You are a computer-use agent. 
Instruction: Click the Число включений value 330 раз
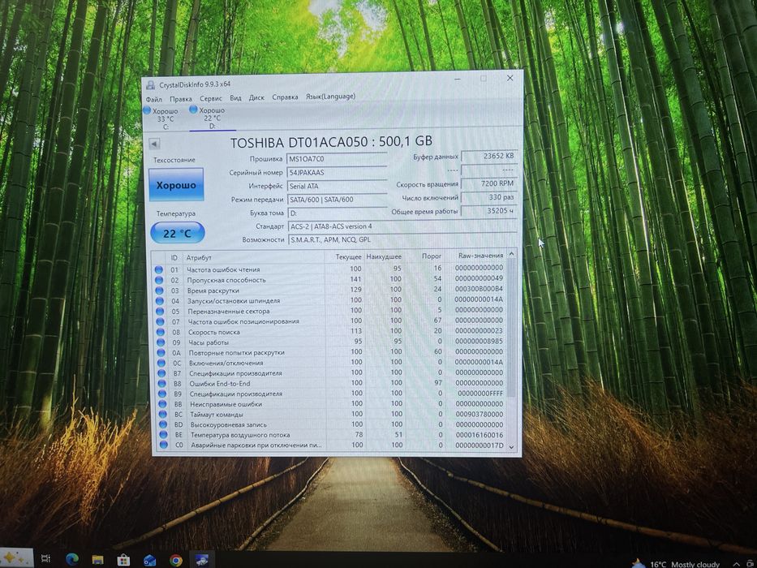[488, 197]
